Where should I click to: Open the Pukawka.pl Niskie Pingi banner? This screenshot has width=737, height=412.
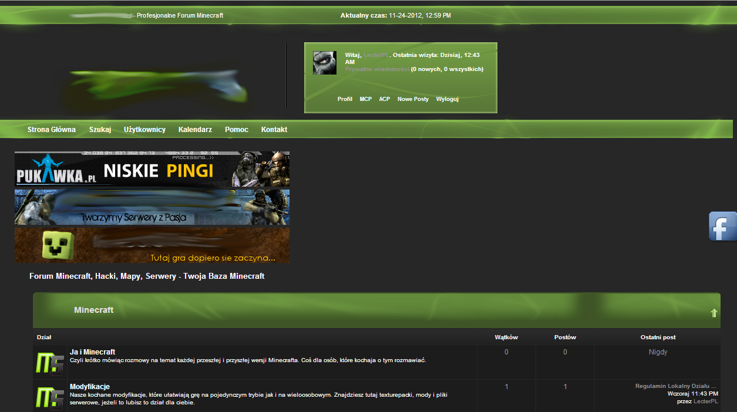152,169
